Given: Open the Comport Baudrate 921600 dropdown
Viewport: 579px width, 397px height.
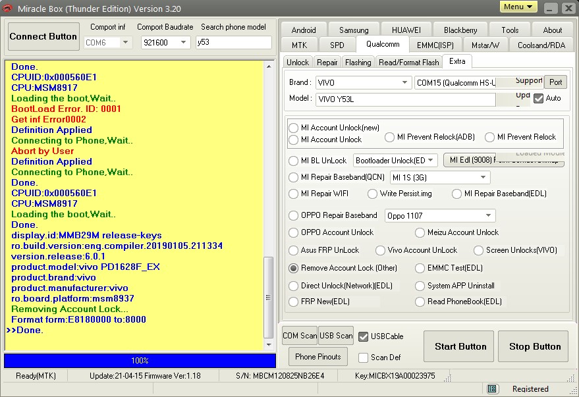Looking at the screenshot, I should 183,42.
